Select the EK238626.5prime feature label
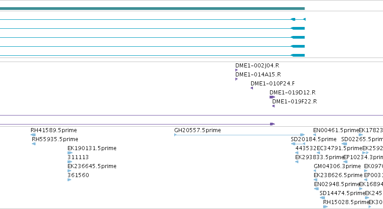This screenshot has height=209, width=383. (x=338, y=175)
